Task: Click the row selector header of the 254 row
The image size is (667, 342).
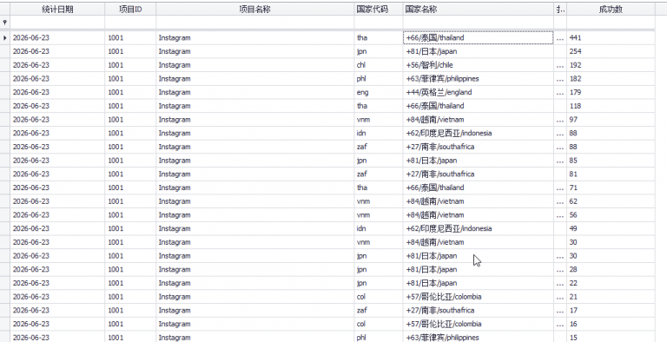Action: tap(5, 51)
